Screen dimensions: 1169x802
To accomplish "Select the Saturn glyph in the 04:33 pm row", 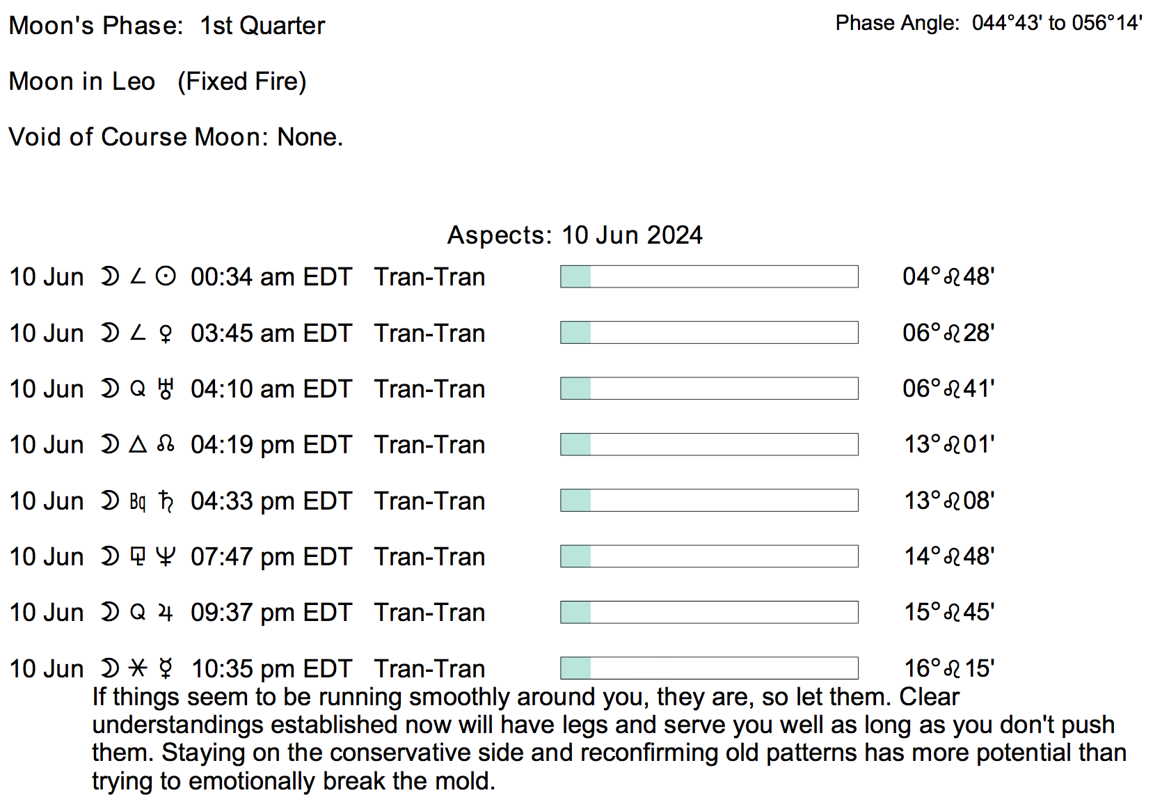I will [x=166, y=501].
